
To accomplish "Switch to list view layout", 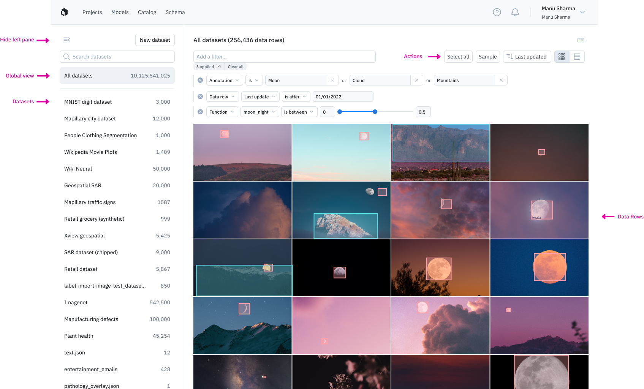I will point(577,57).
